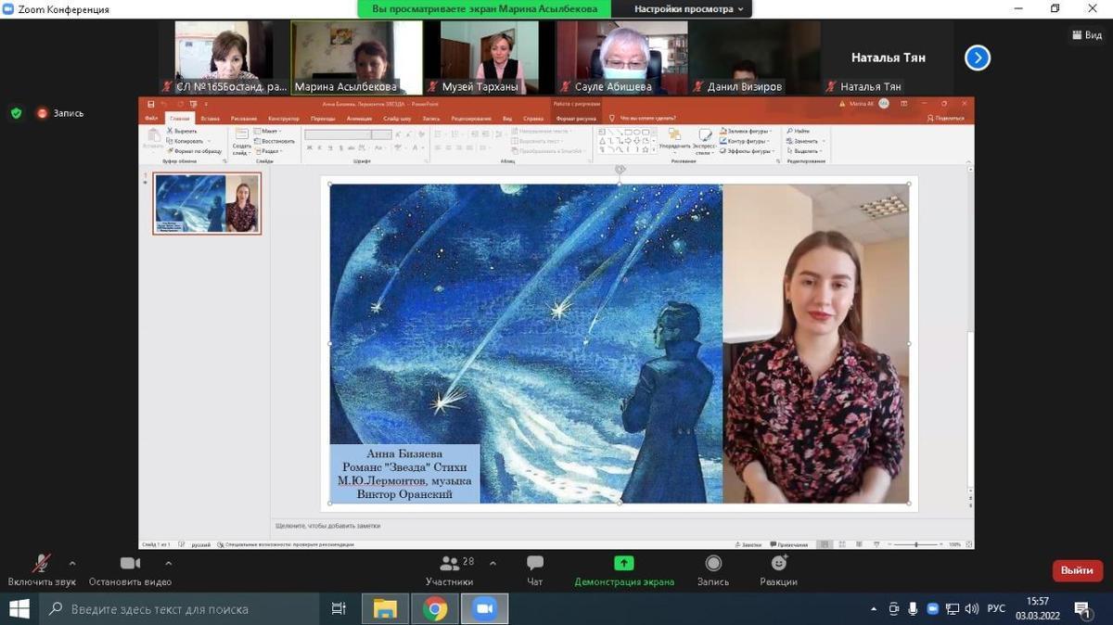This screenshot has width=1113, height=625.
Task: Open the Настройки просмотра dropdown
Action: [x=689, y=9]
